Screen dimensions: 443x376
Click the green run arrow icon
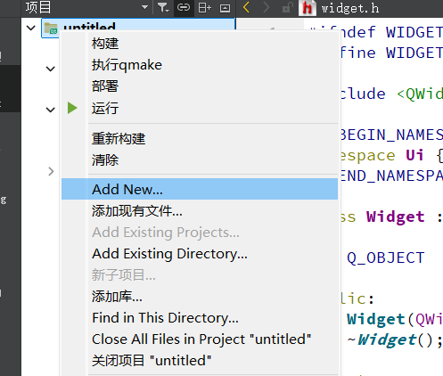click(72, 108)
